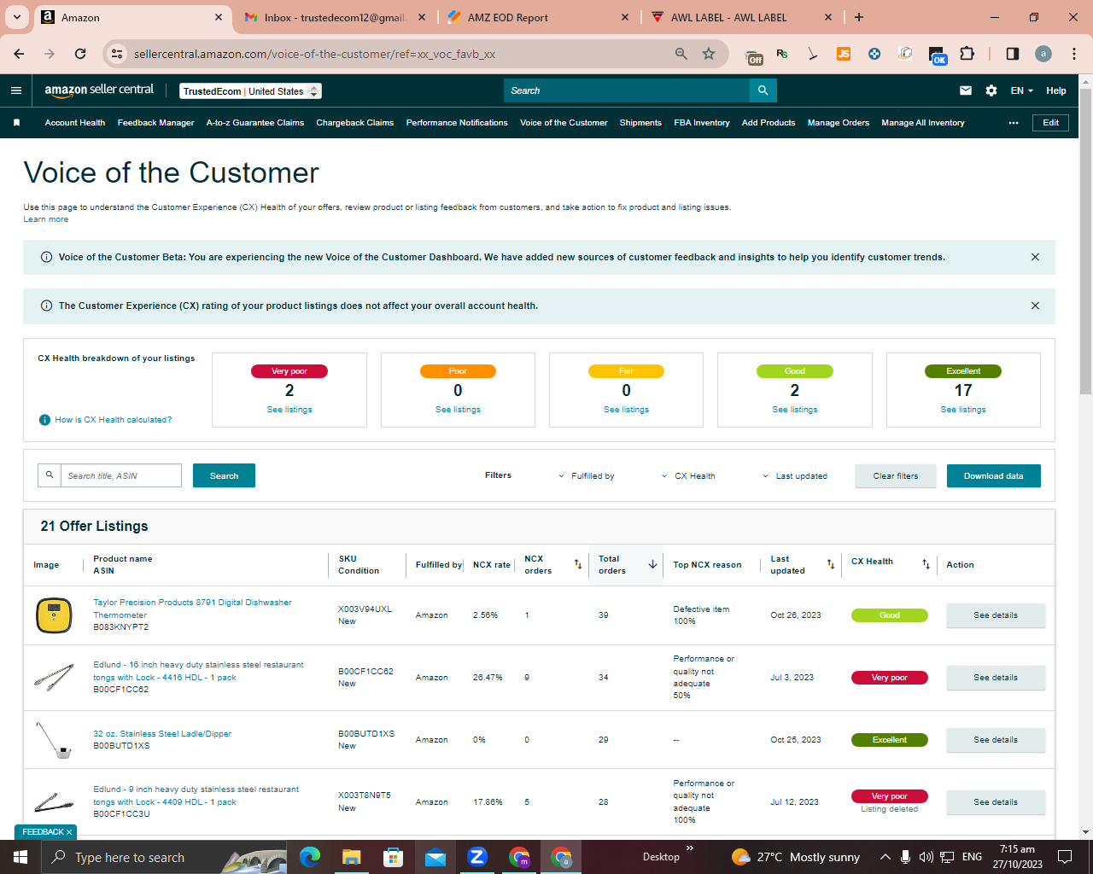This screenshot has height=874, width=1093.
Task: Click the zoom magnifier in address bar
Action: pyautogui.click(x=681, y=54)
